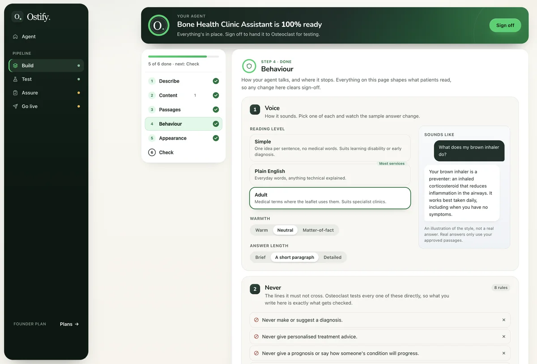
Task: Open the Agent sidebar item
Action: point(46,37)
